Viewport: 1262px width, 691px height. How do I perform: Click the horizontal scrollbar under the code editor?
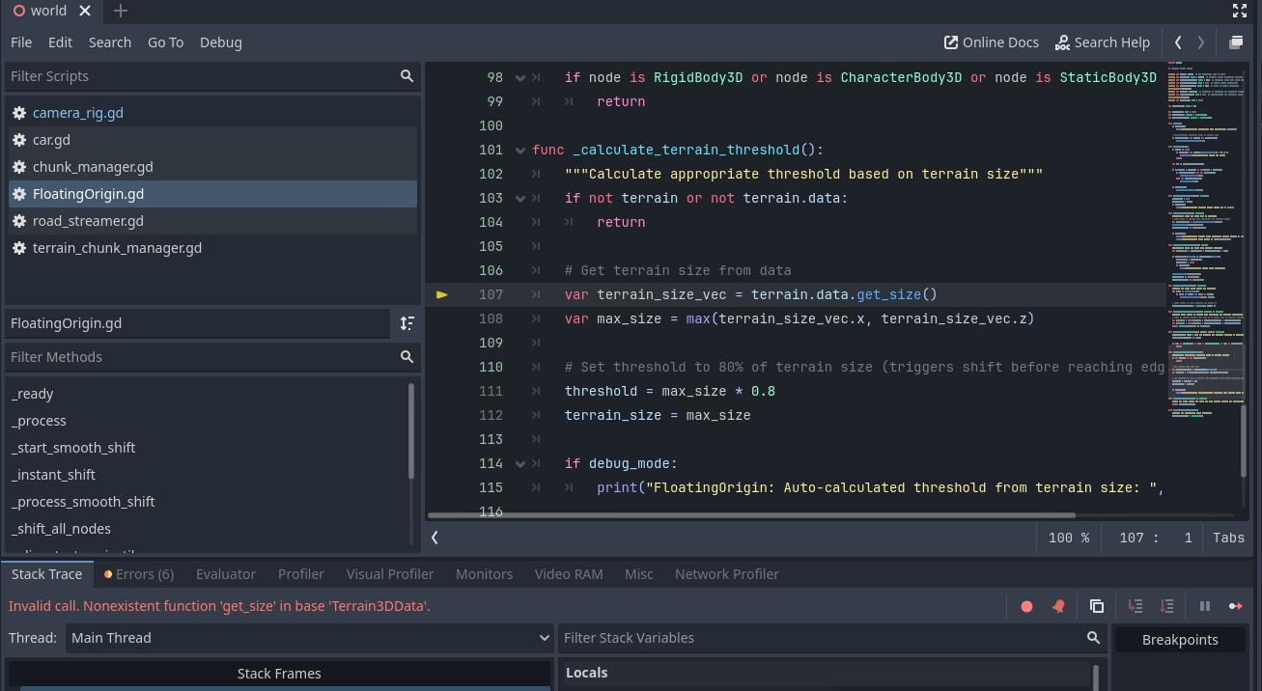tap(751, 515)
